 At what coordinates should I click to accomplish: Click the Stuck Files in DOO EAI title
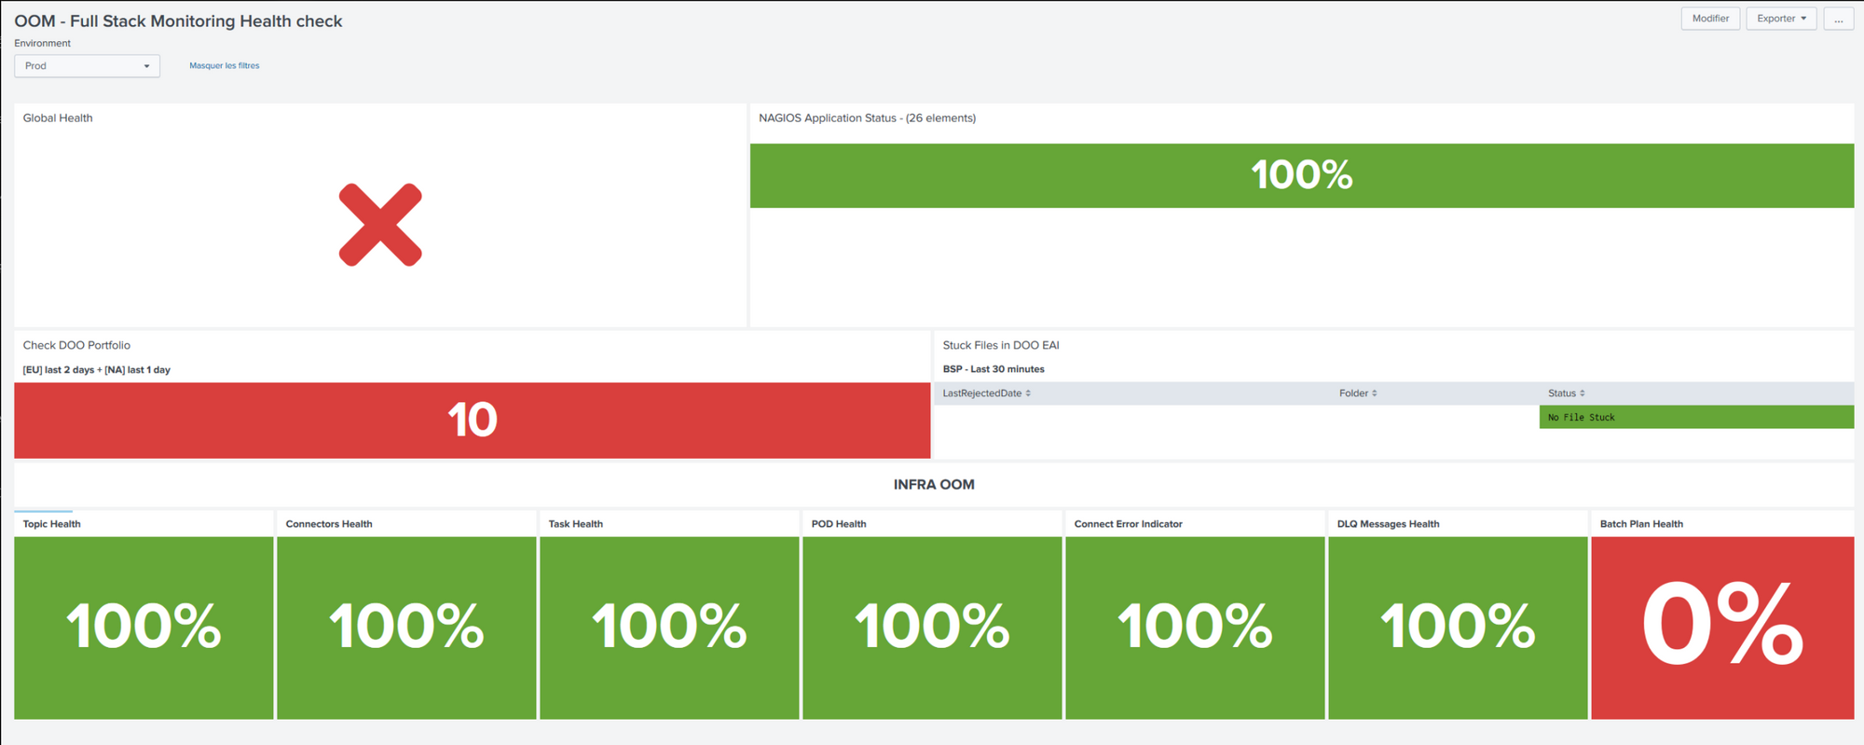pyautogui.click(x=1001, y=345)
